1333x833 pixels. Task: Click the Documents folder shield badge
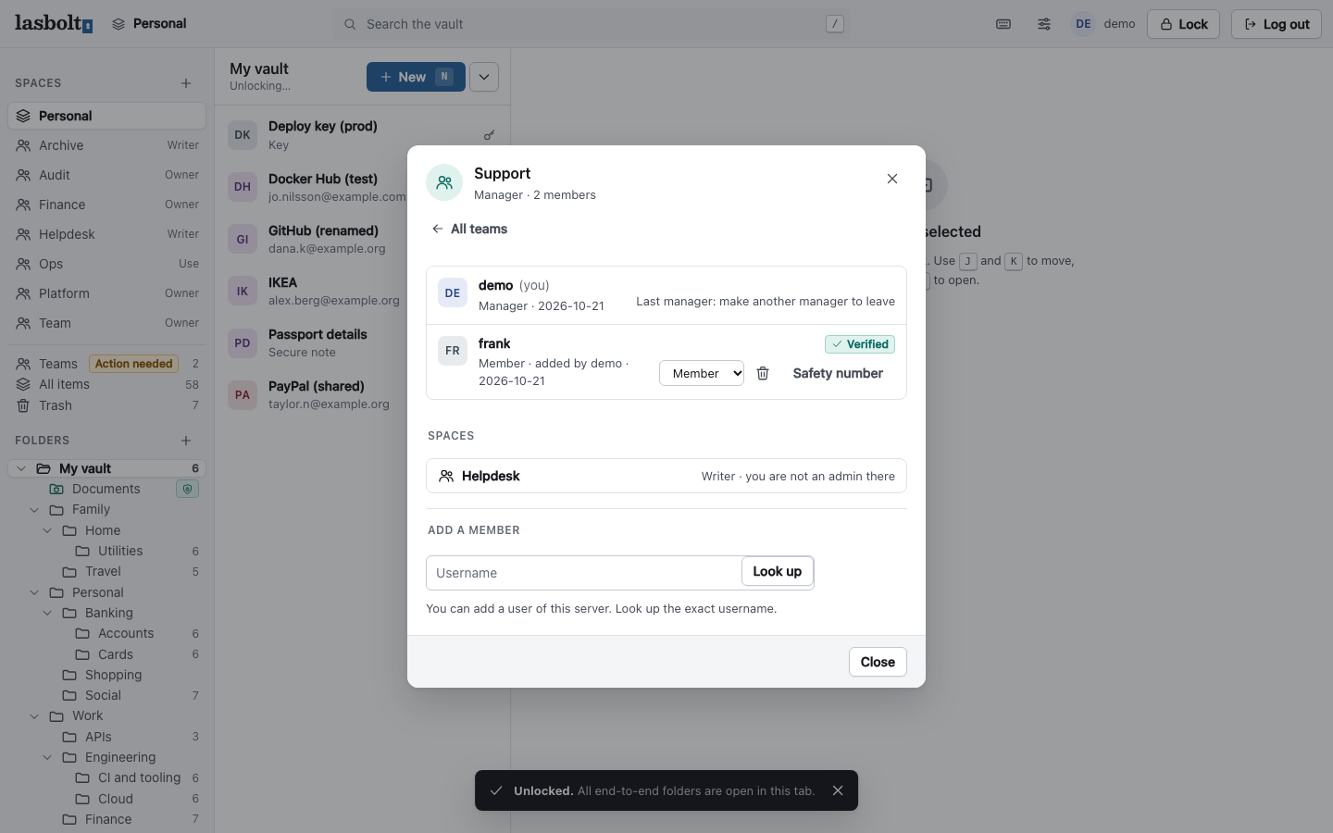tap(188, 489)
